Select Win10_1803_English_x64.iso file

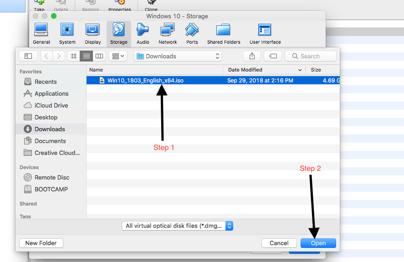[x=213, y=80]
